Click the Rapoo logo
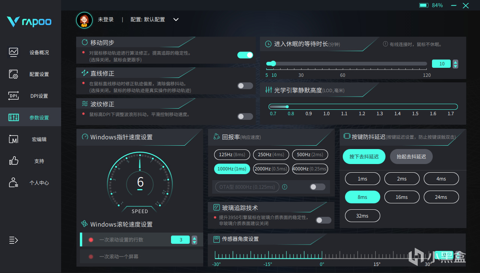 (29, 21)
